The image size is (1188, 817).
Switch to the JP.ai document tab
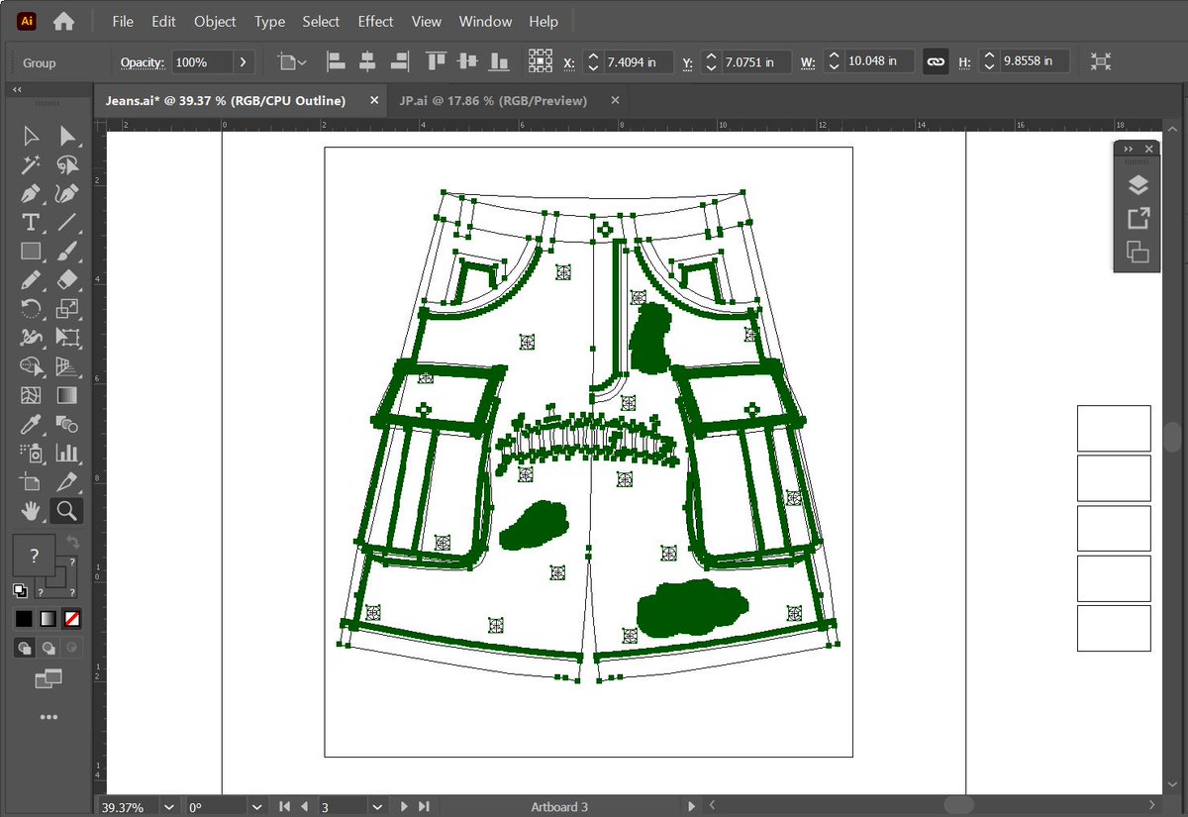pyautogui.click(x=493, y=101)
